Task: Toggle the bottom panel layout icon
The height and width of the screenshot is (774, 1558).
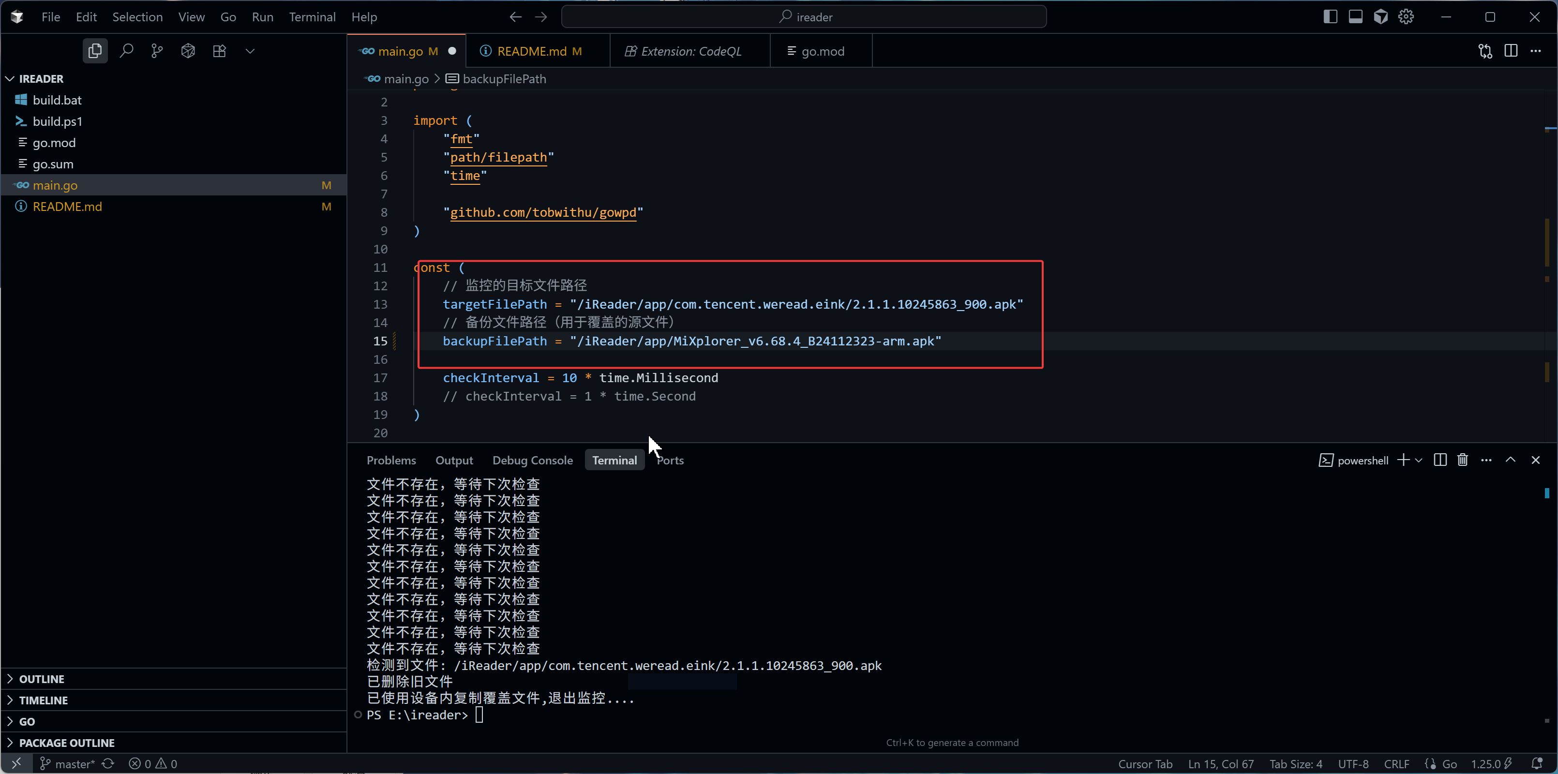Action: click(x=1355, y=17)
